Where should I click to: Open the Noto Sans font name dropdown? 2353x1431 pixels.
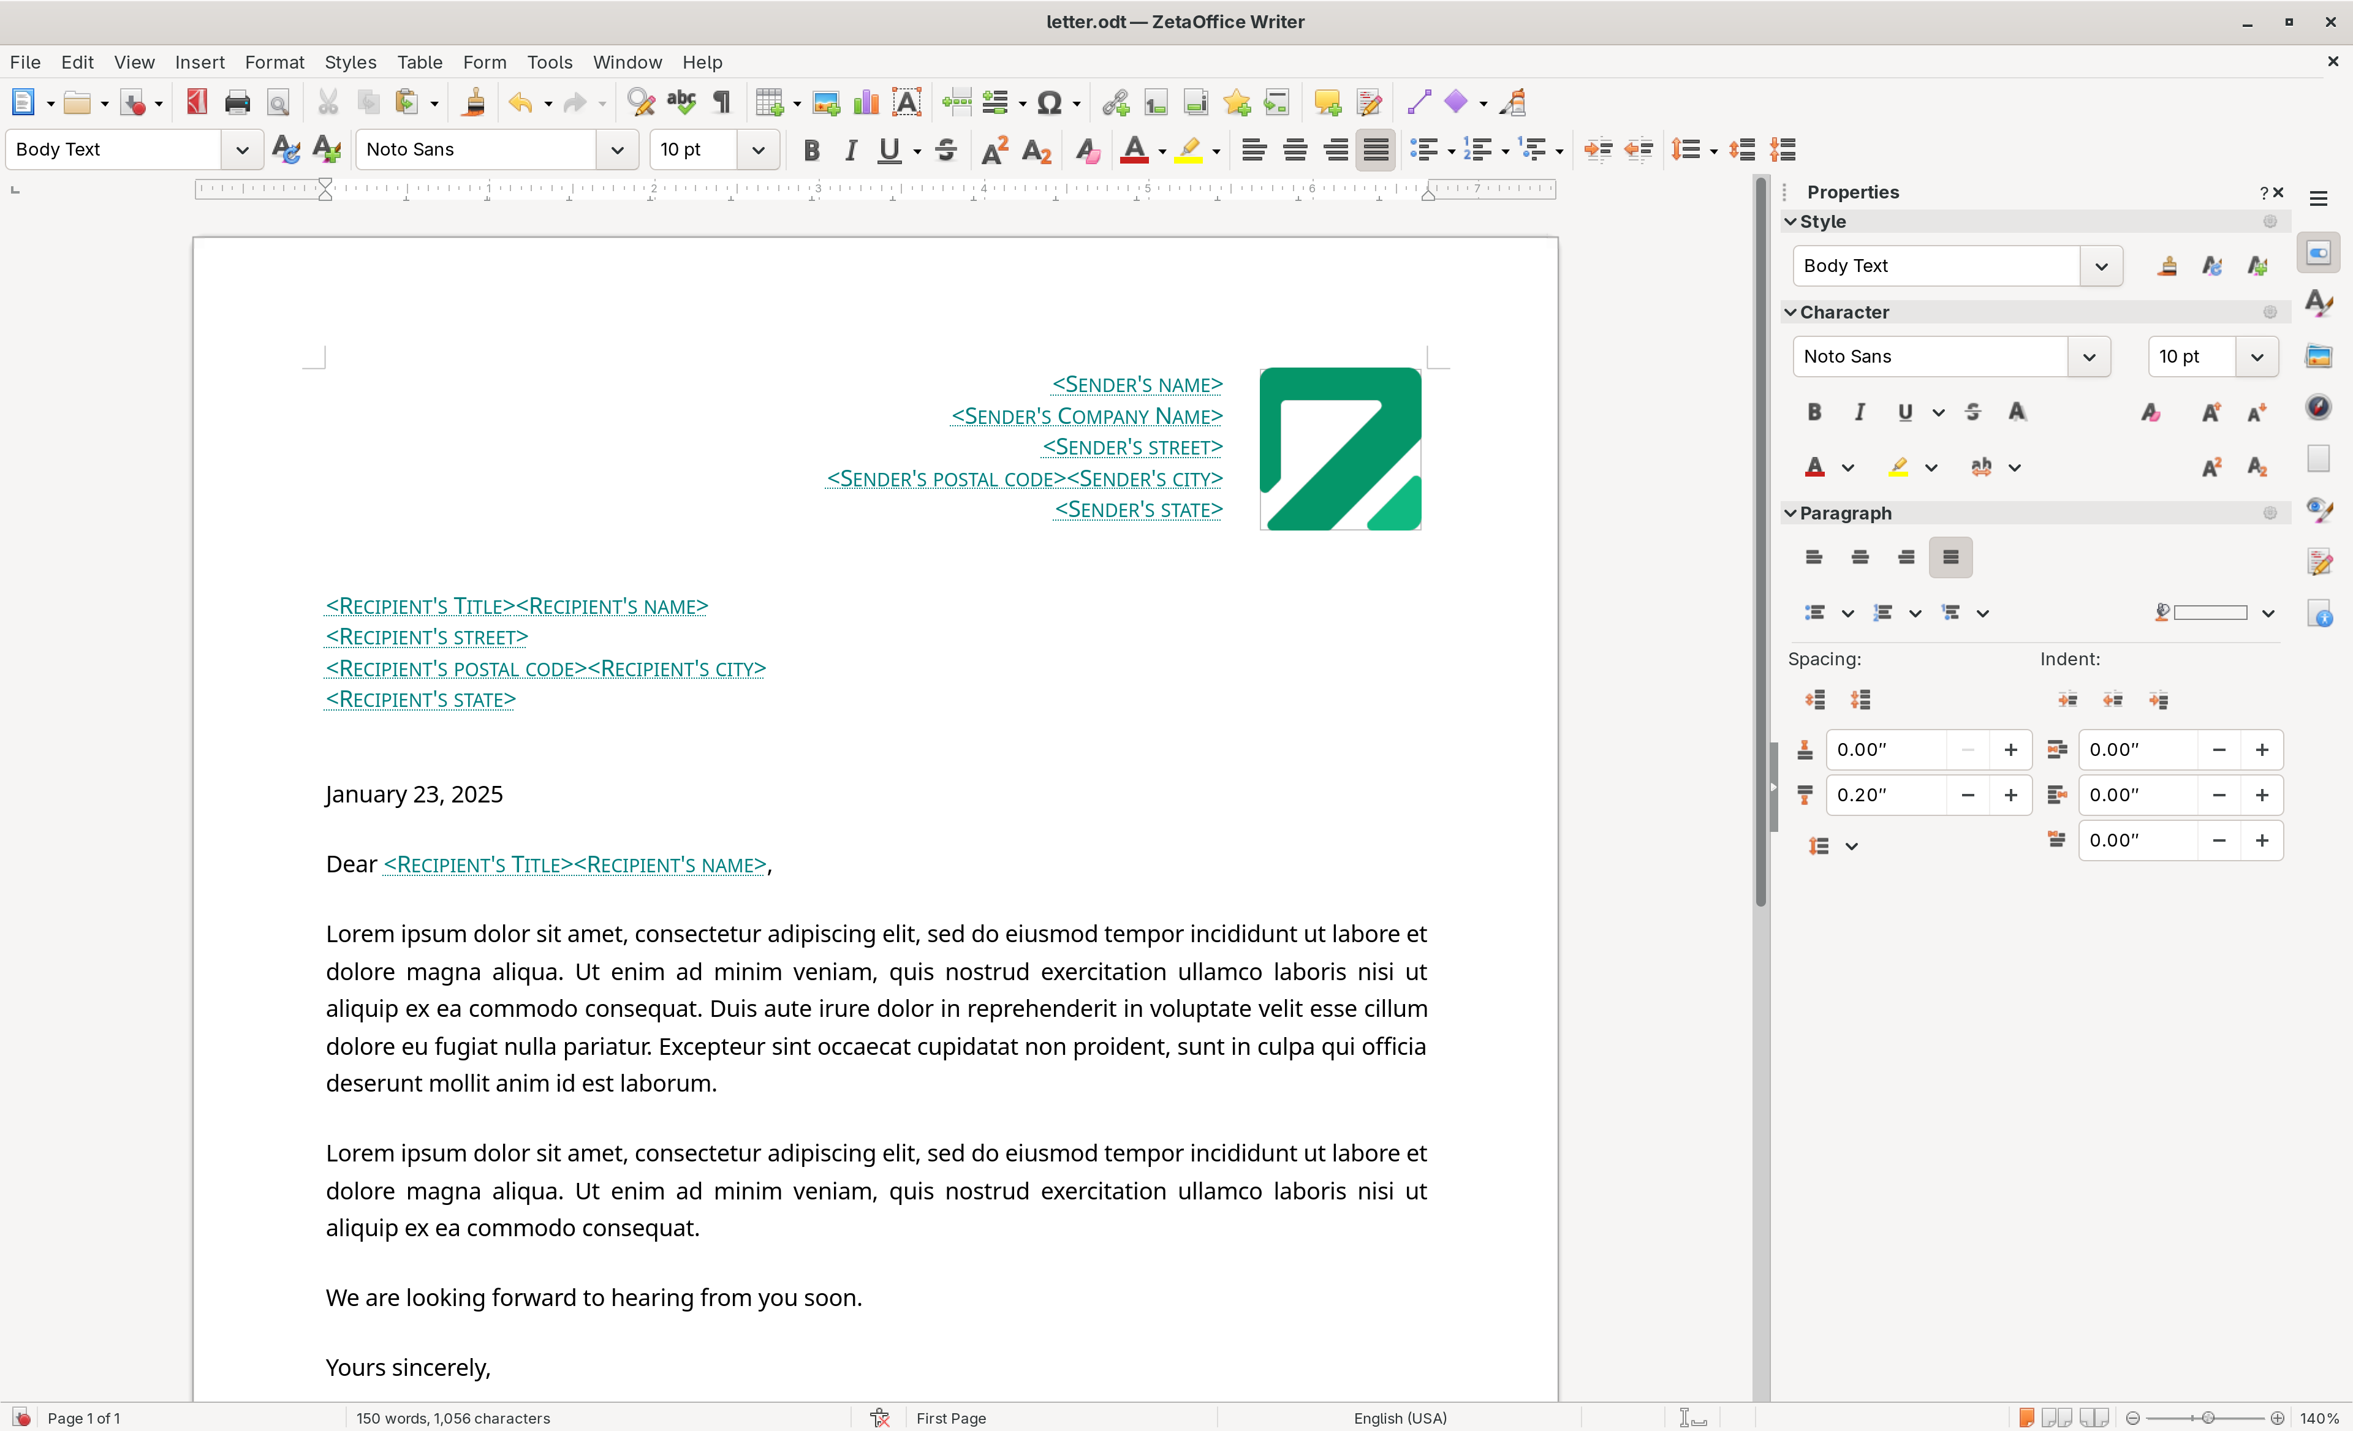[617, 150]
